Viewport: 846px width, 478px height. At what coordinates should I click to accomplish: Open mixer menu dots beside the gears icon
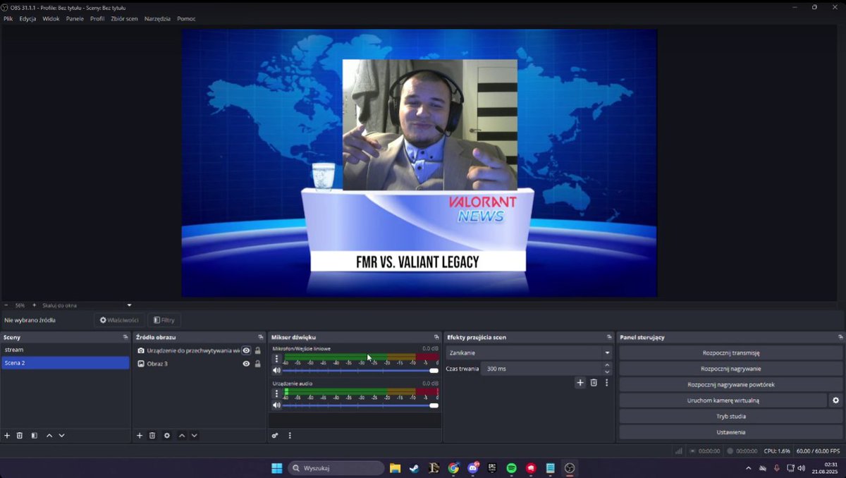[290, 436]
